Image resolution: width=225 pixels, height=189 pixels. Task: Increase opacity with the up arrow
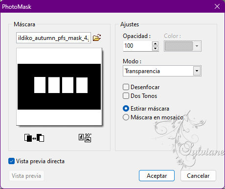[155, 44]
